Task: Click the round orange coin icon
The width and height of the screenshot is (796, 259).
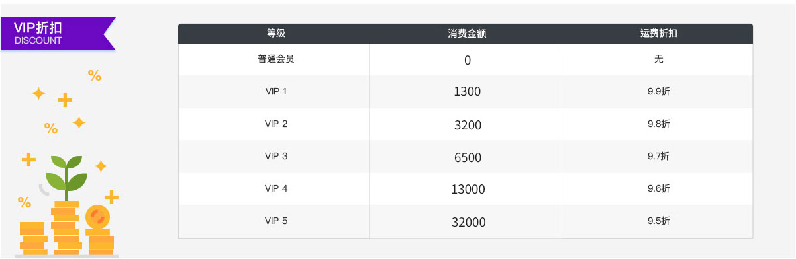Action: [x=97, y=216]
